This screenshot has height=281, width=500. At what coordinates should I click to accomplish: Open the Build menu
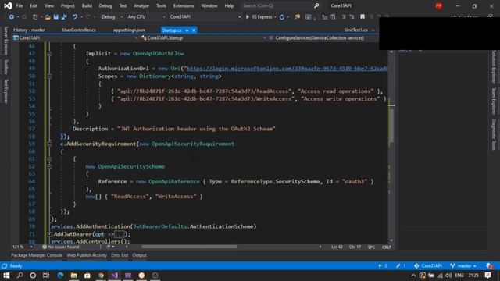point(87,5)
